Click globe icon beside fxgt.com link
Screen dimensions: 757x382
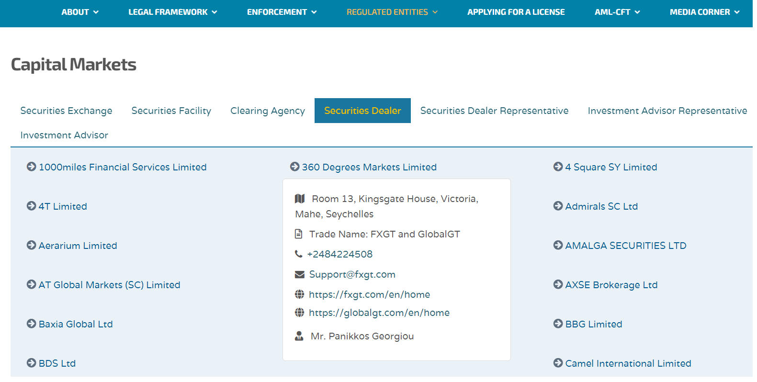[x=300, y=294]
